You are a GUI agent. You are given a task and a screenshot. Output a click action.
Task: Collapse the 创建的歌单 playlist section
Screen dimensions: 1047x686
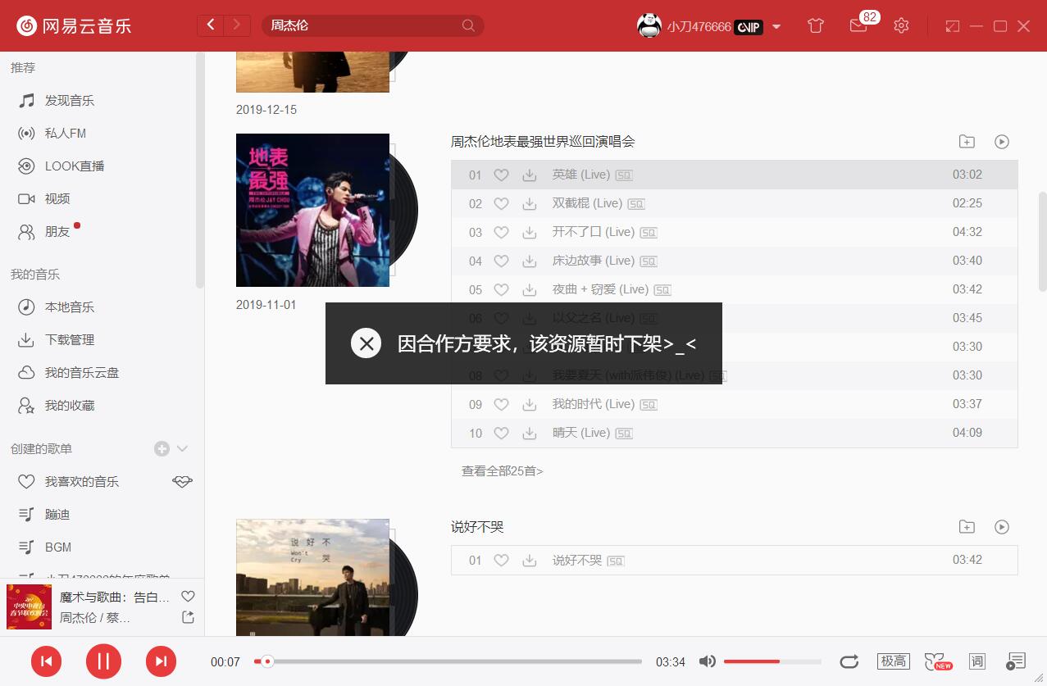tap(181, 448)
